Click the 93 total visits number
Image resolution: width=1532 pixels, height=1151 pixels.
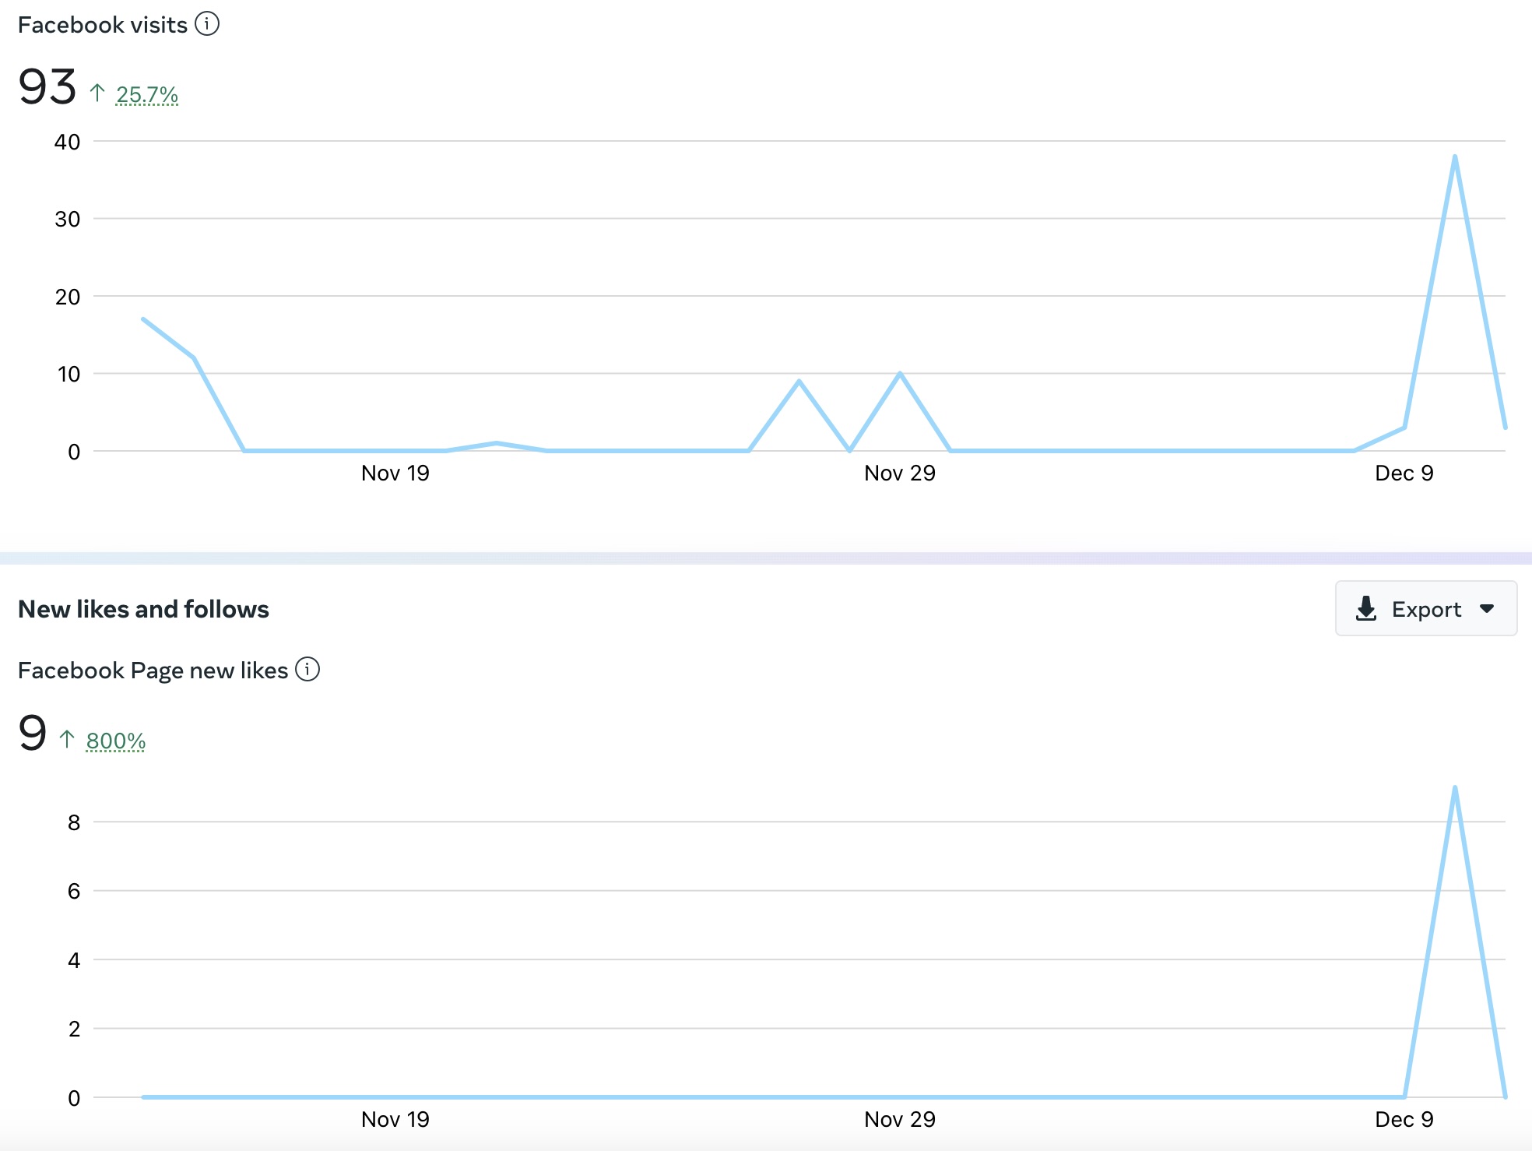47,86
